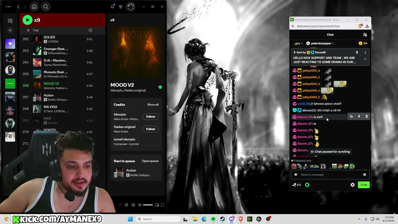Select the track Etranger (feat. ...)

point(63,51)
